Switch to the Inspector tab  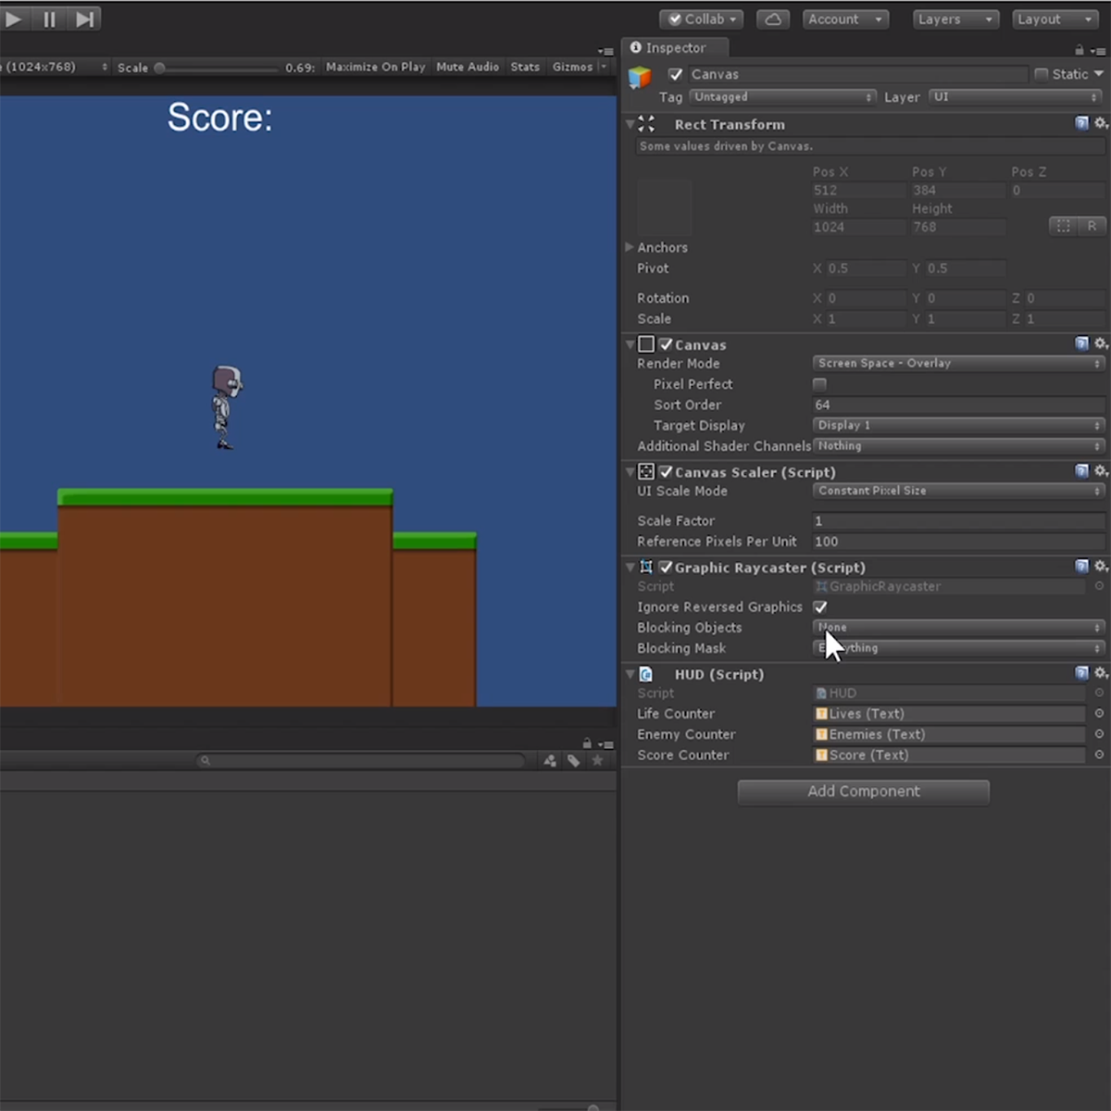click(x=675, y=48)
